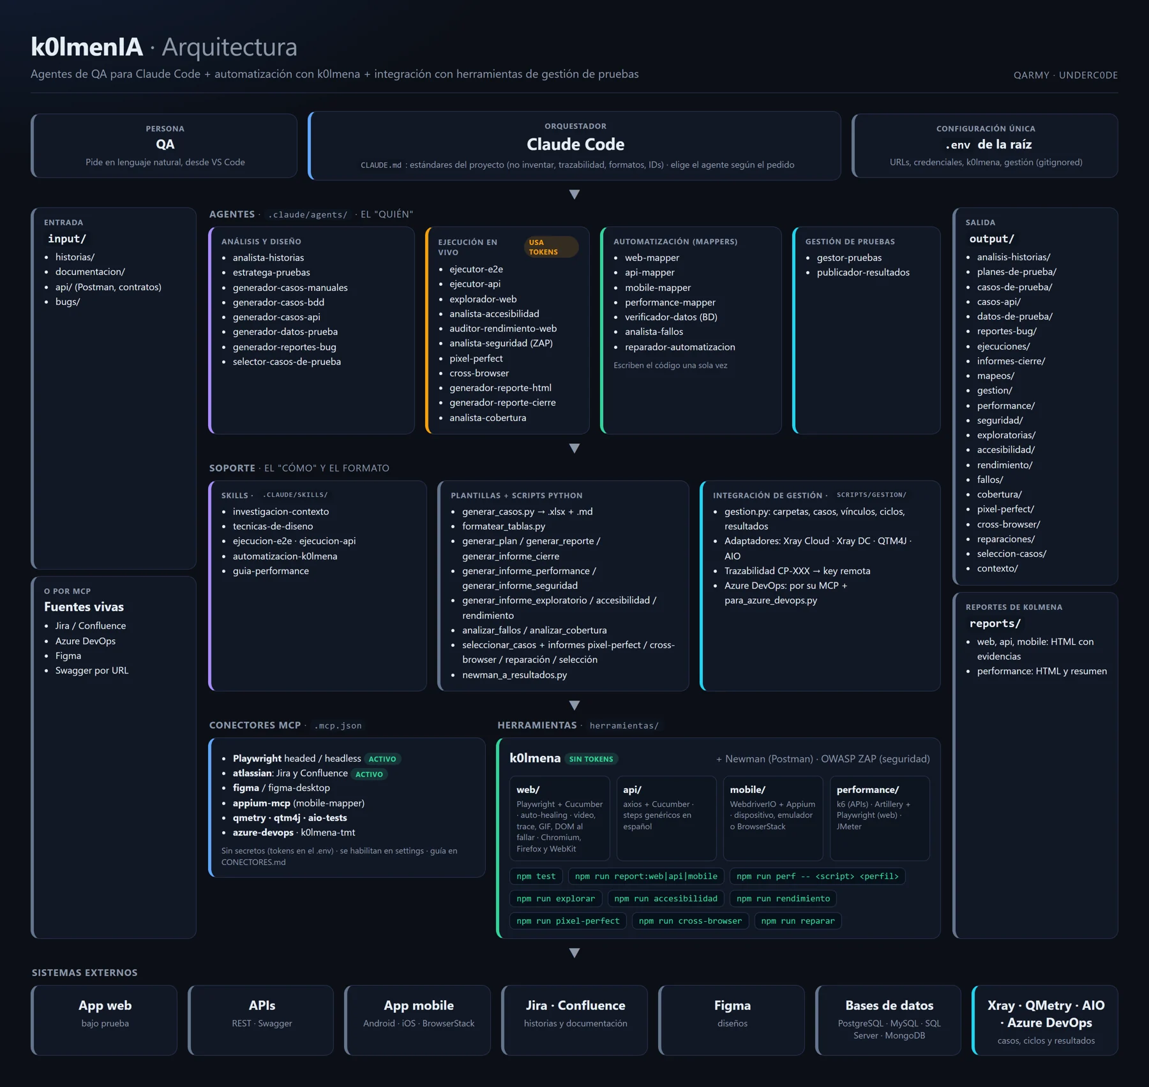1149x1087 pixels.
Task: Click "investigacion-contexto" skill
Action: click(281, 512)
